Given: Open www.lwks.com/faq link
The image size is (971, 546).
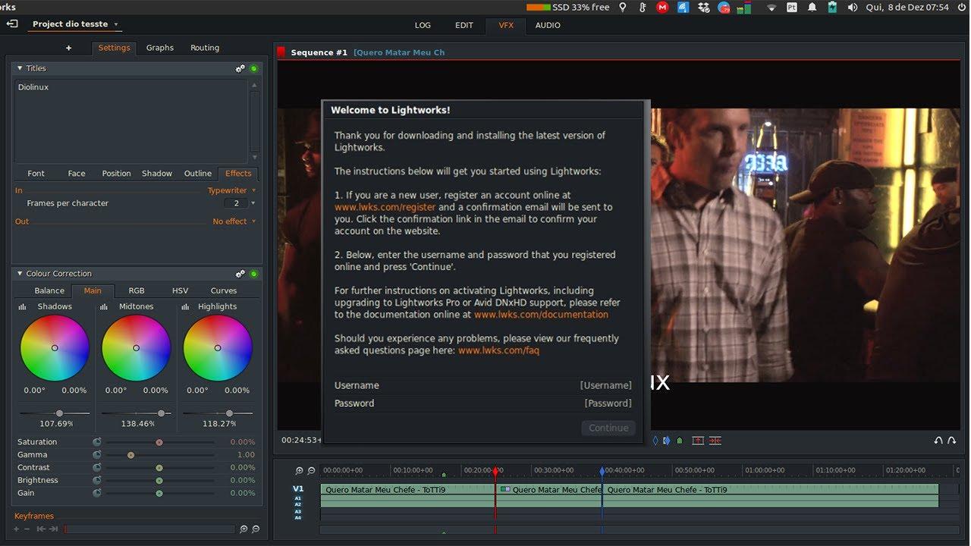Looking at the screenshot, I should (498, 350).
